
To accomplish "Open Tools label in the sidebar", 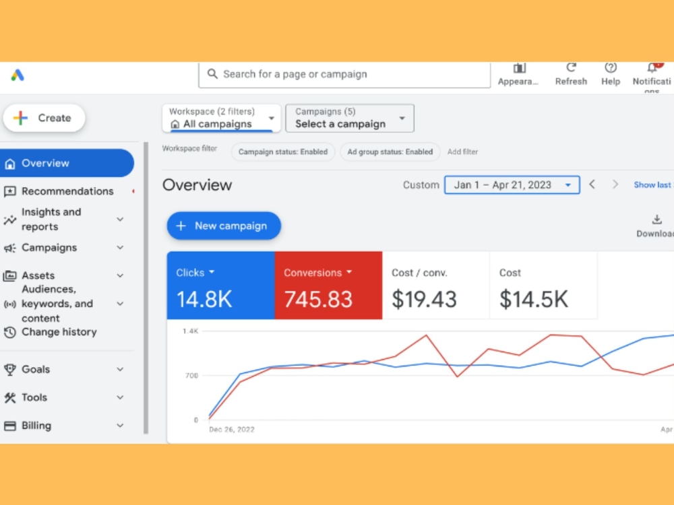I will pyautogui.click(x=34, y=398).
